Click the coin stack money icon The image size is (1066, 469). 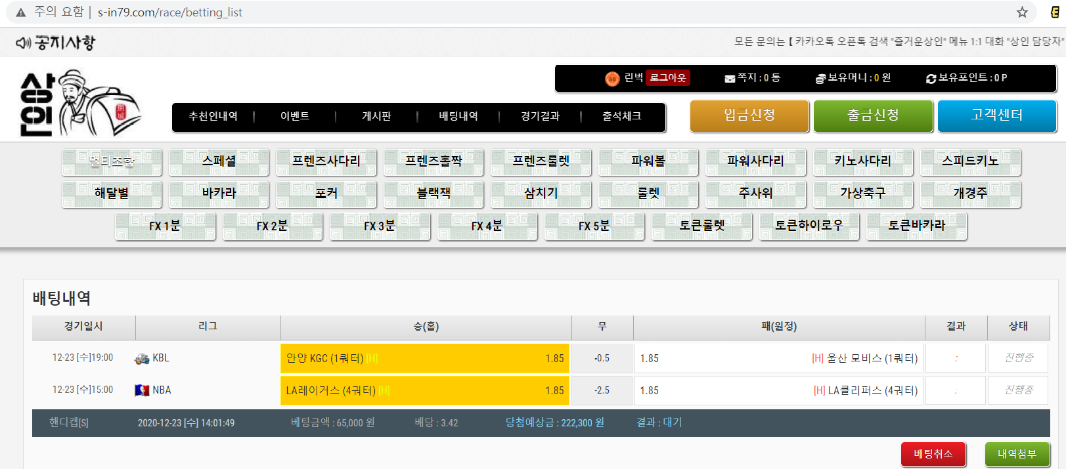[x=820, y=79]
